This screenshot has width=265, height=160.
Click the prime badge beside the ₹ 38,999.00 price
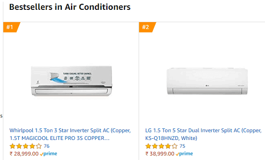tap(184, 154)
